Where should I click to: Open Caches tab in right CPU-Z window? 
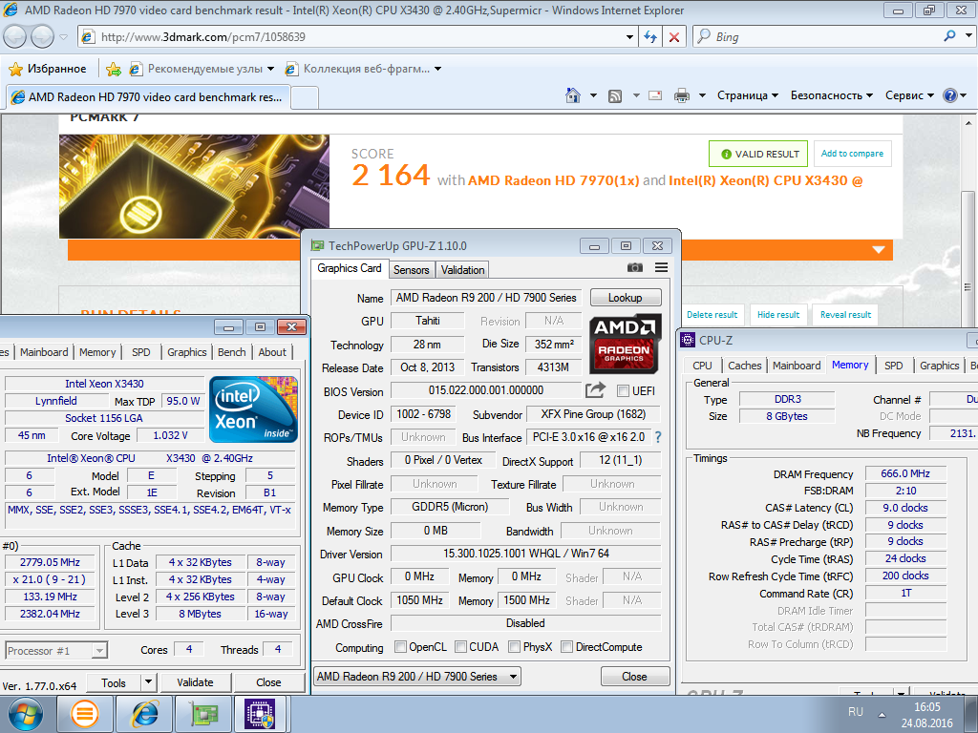pyautogui.click(x=745, y=366)
